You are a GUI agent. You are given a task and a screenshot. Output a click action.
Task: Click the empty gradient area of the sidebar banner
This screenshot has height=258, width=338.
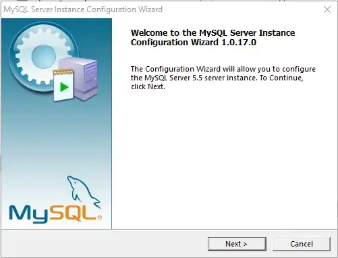56,140
